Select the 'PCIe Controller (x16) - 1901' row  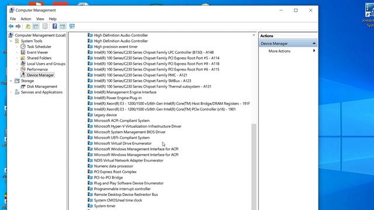[x=165, y=109]
